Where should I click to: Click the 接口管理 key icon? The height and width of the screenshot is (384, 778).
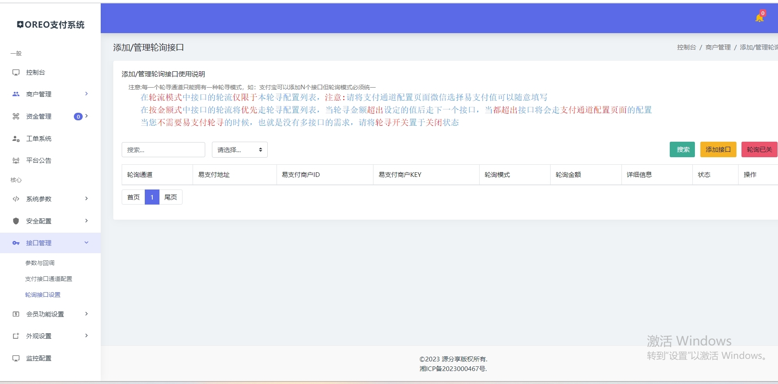pos(16,243)
